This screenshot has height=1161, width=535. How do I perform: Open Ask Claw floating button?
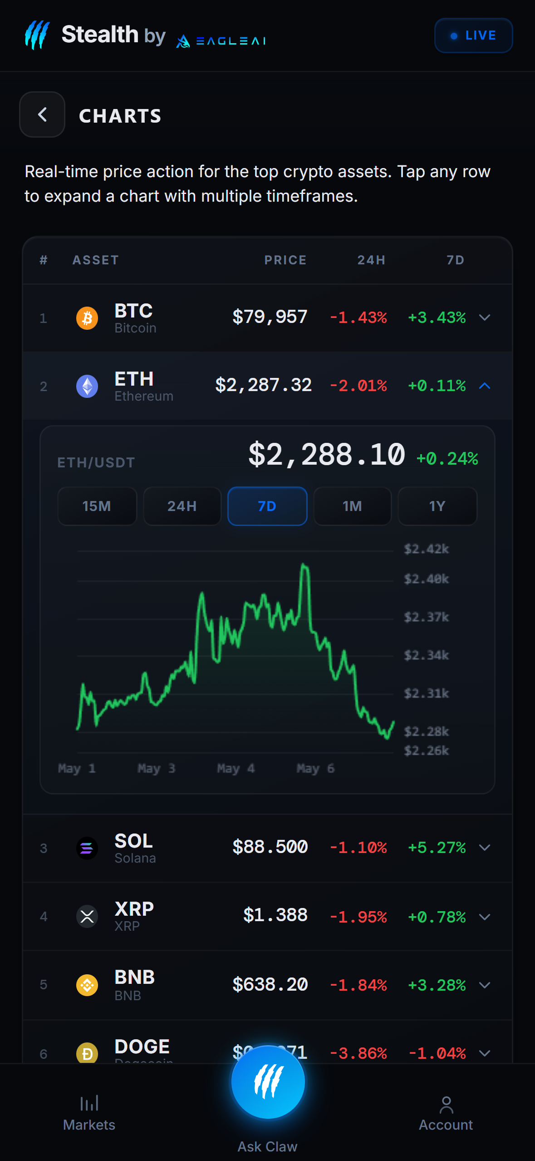pyautogui.click(x=268, y=1082)
